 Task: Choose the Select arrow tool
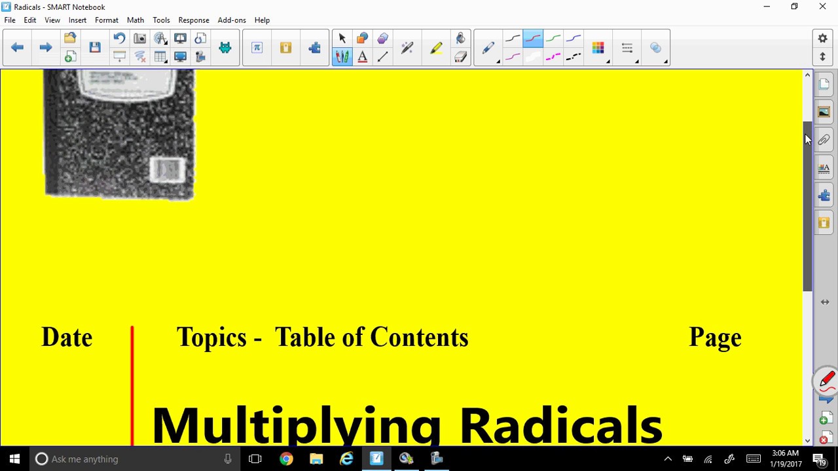(342, 39)
